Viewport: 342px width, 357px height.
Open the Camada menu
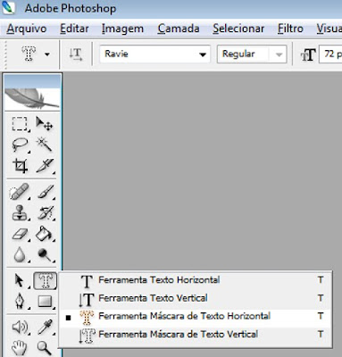coord(179,29)
